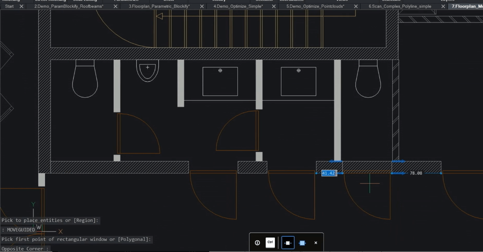Screen dimensions: 483x252
Task: Click the blue arrow grip above the 41.42 field
Action: point(336,161)
